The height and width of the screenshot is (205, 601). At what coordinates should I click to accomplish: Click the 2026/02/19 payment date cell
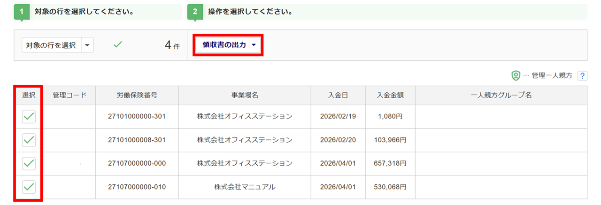(338, 117)
